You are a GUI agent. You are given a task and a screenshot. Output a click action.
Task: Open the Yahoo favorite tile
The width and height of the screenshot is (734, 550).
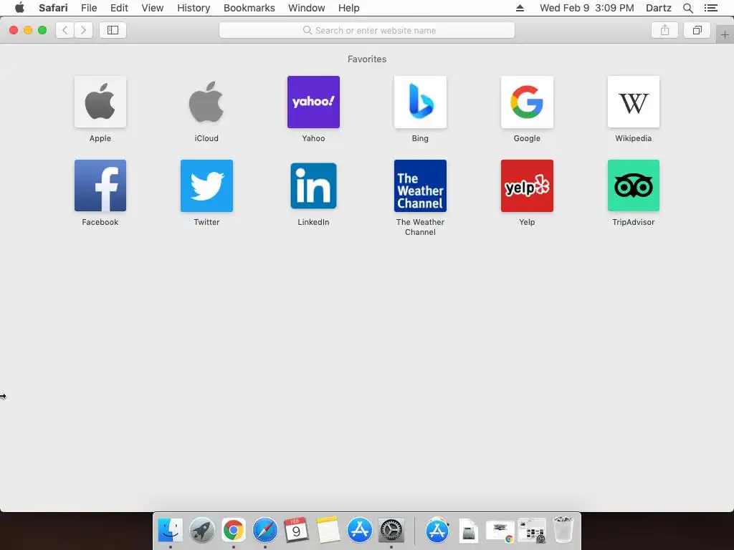coord(314,102)
